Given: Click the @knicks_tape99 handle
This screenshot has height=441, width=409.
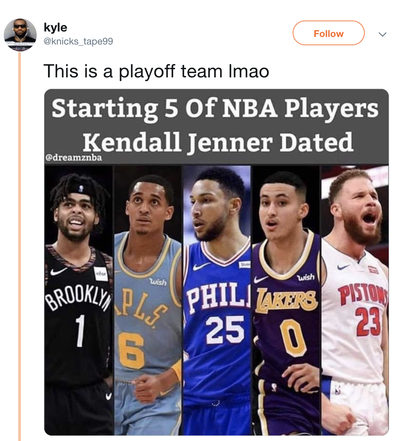Looking at the screenshot, I should [x=78, y=41].
